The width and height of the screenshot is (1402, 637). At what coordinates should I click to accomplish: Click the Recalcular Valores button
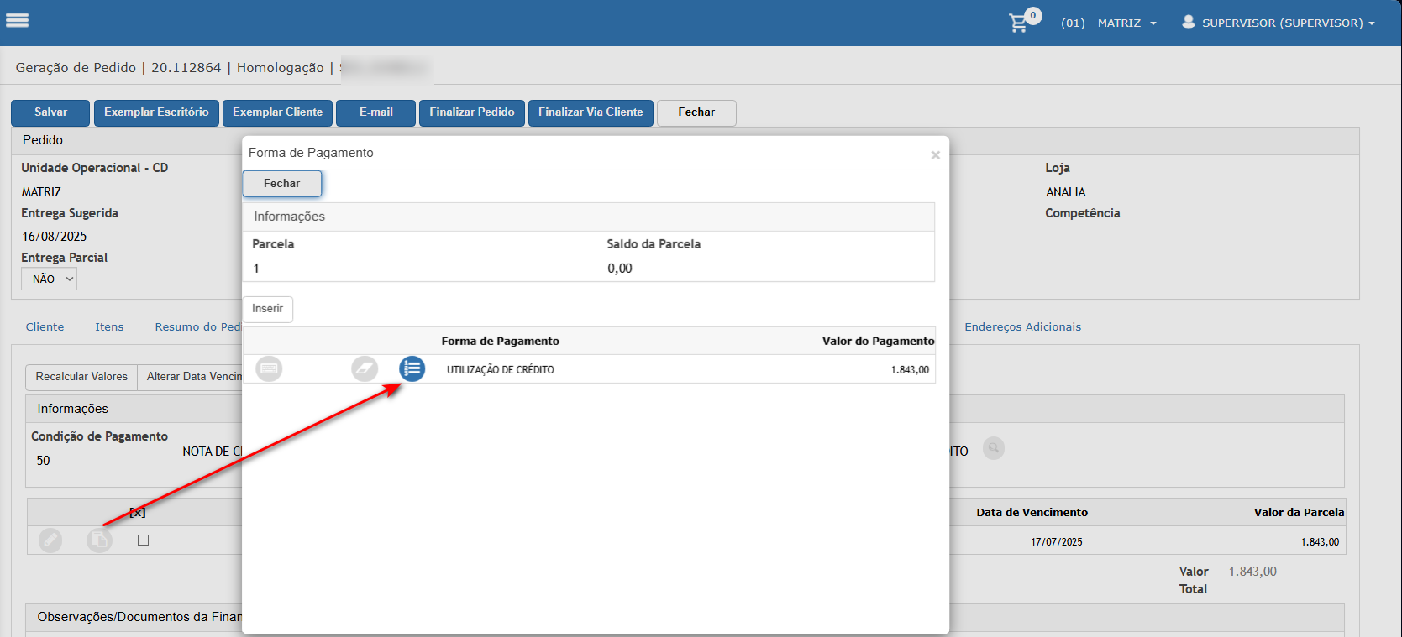pyautogui.click(x=81, y=377)
